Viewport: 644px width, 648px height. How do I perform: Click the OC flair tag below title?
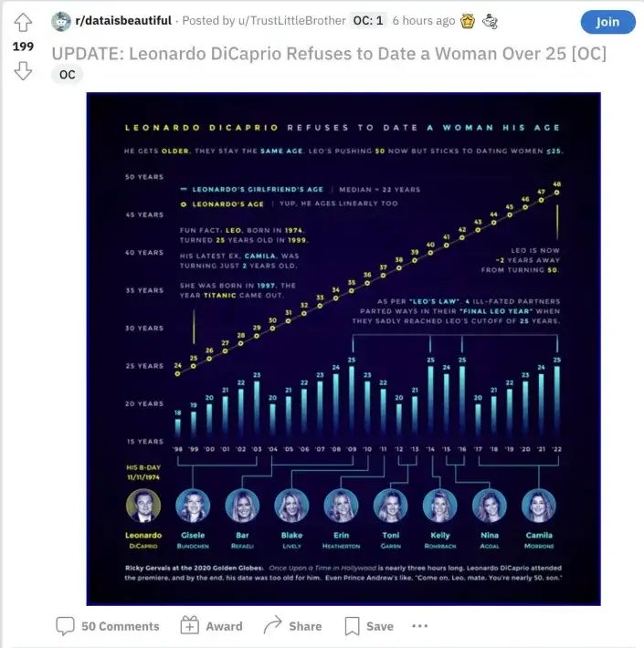(67, 75)
